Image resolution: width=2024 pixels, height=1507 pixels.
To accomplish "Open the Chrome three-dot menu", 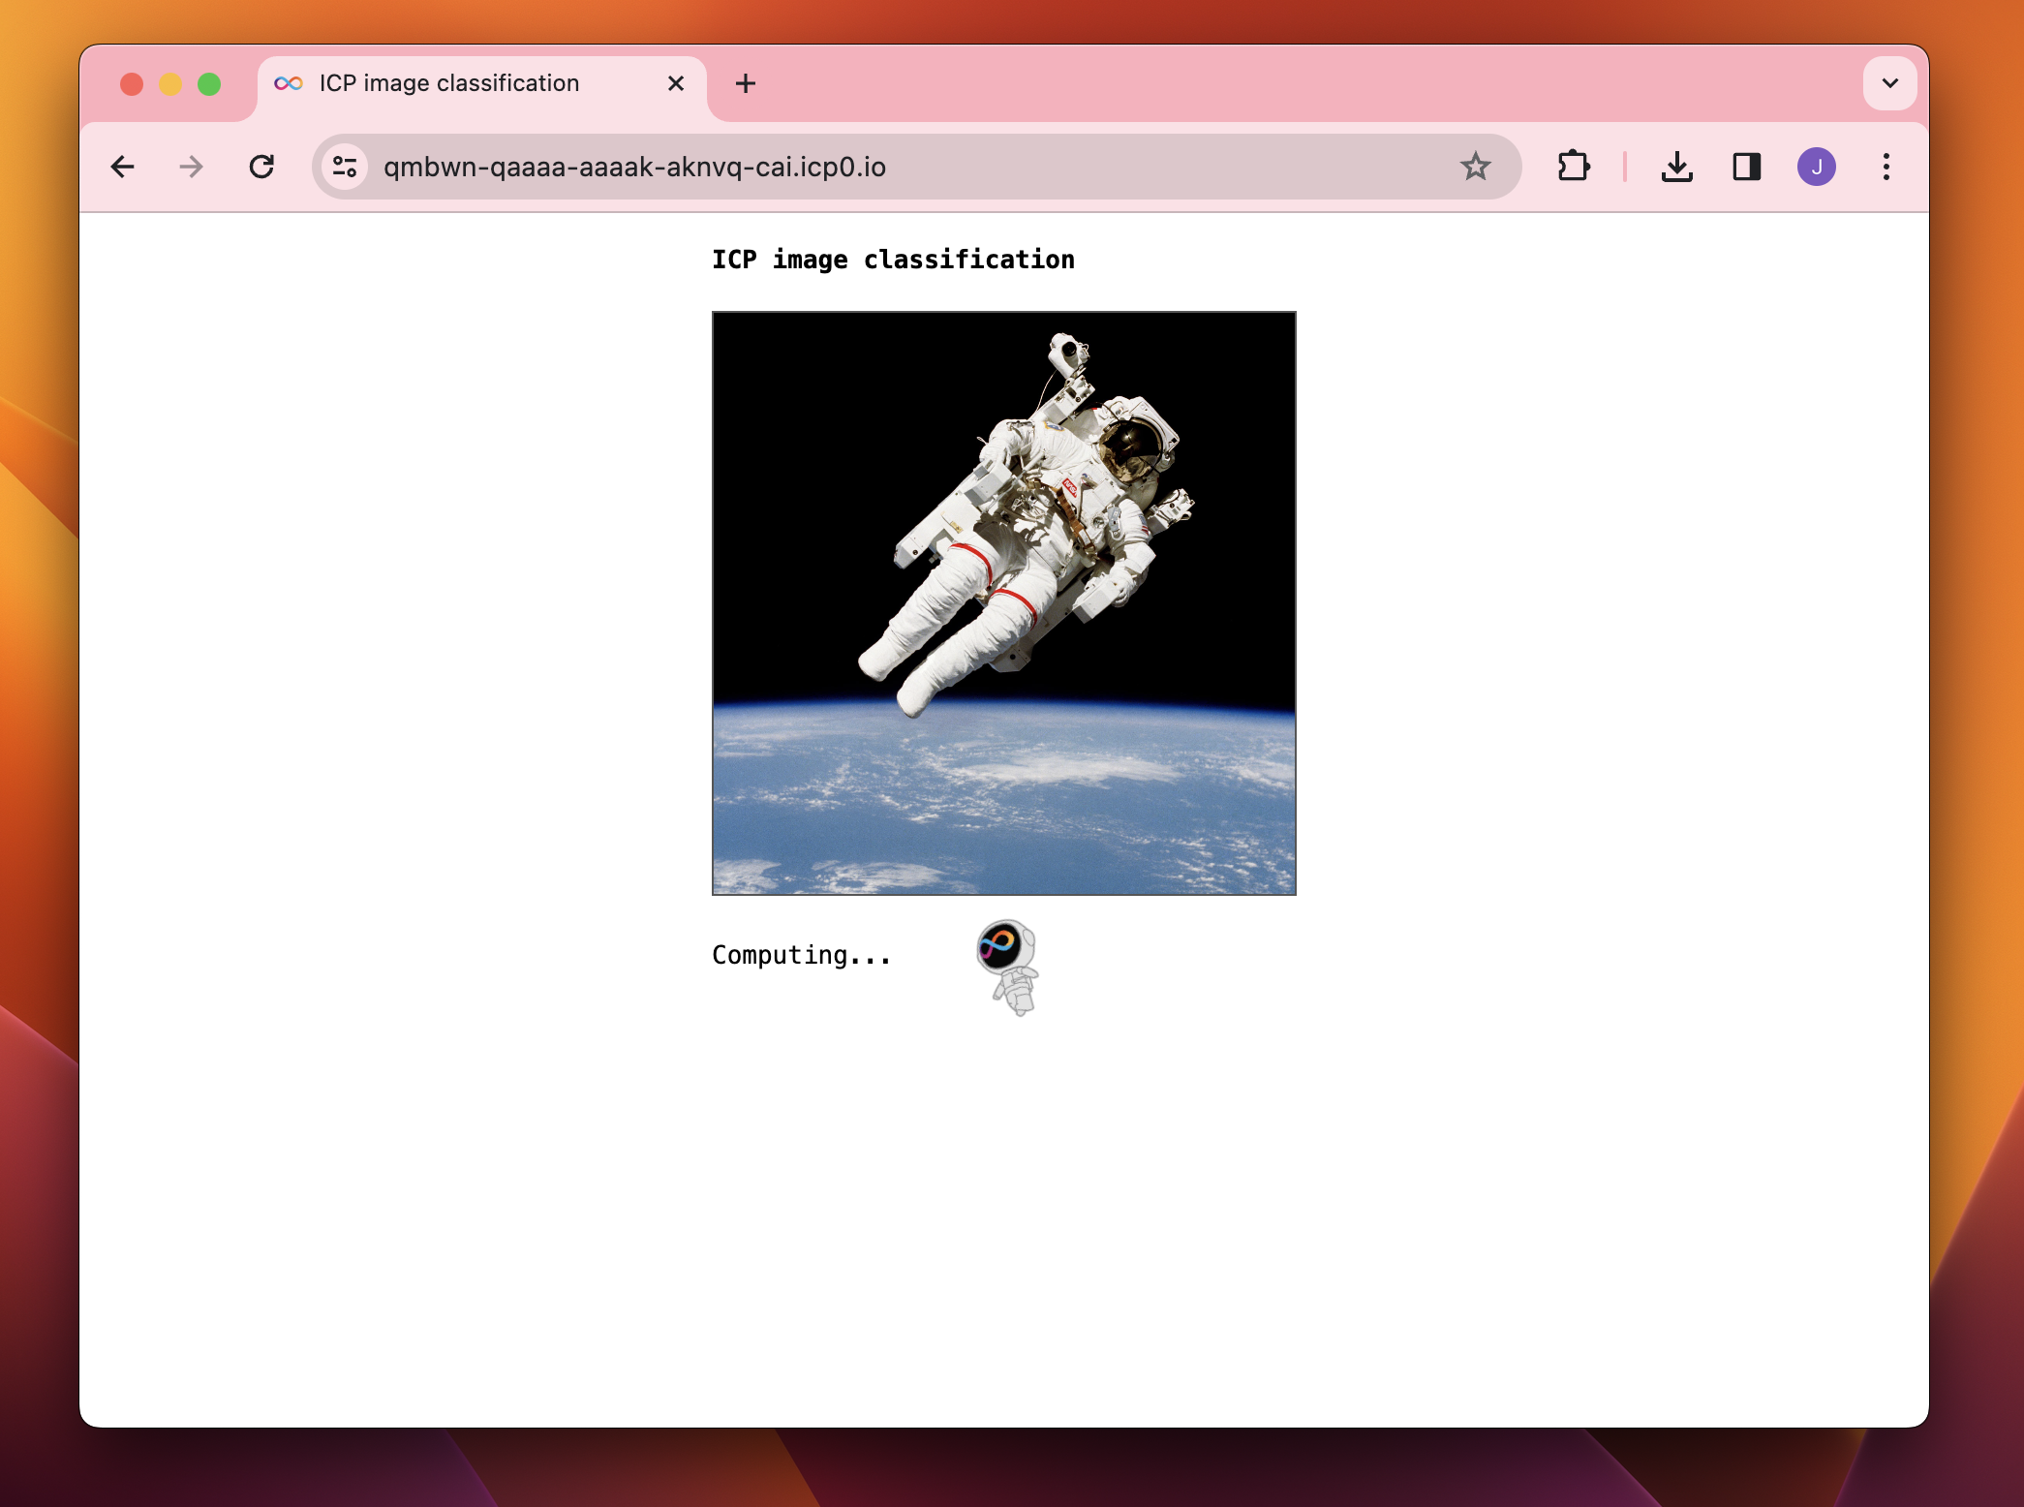I will [x=1886, y=167].
